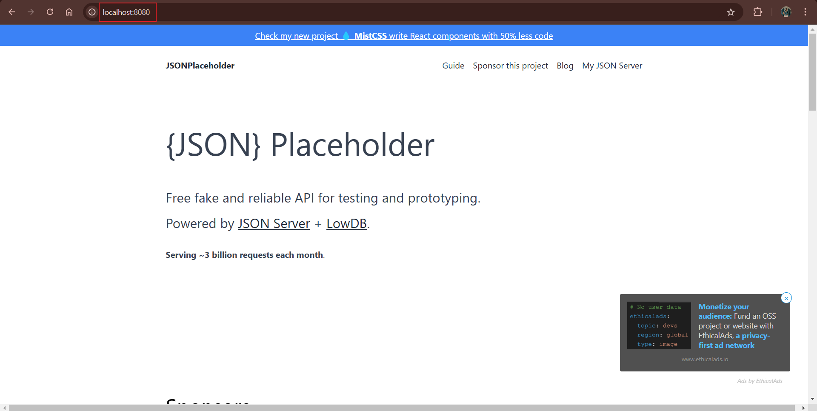Go back using the browser back arrow
The image size is (817, 411).
click(x=12, y=12)
